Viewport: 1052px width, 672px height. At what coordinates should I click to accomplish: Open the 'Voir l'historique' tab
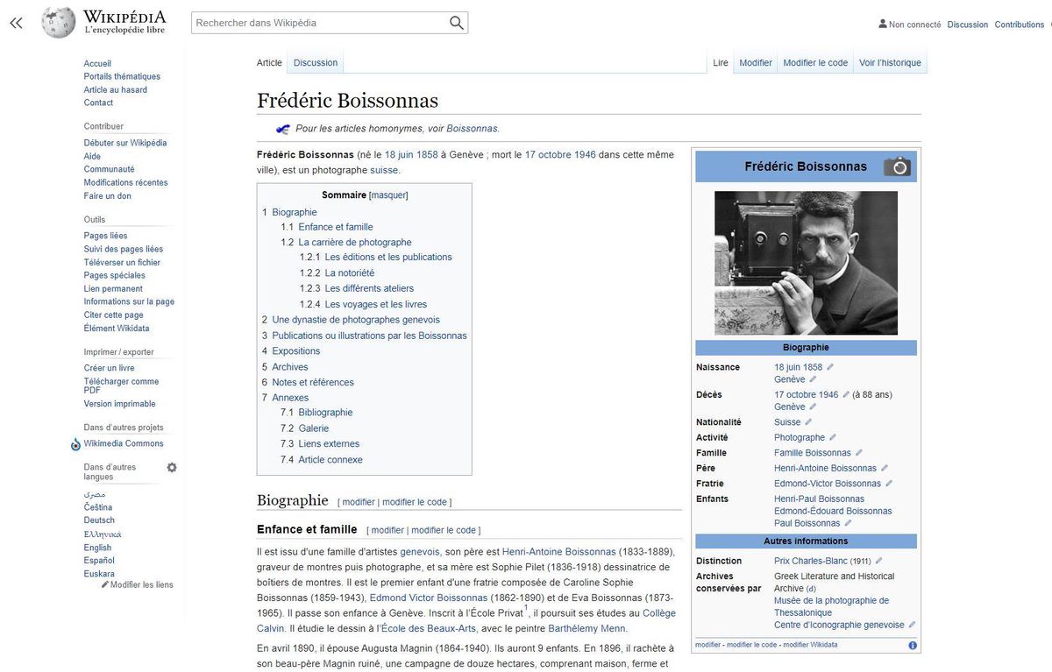pos(890,62)
